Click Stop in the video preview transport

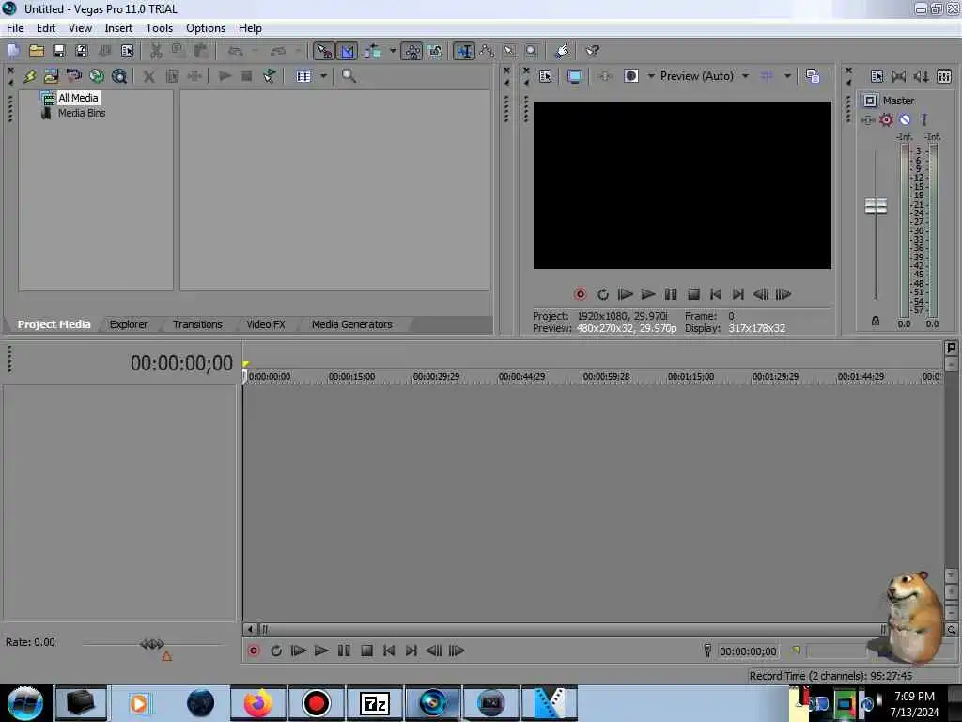click(x=693, y=294)
